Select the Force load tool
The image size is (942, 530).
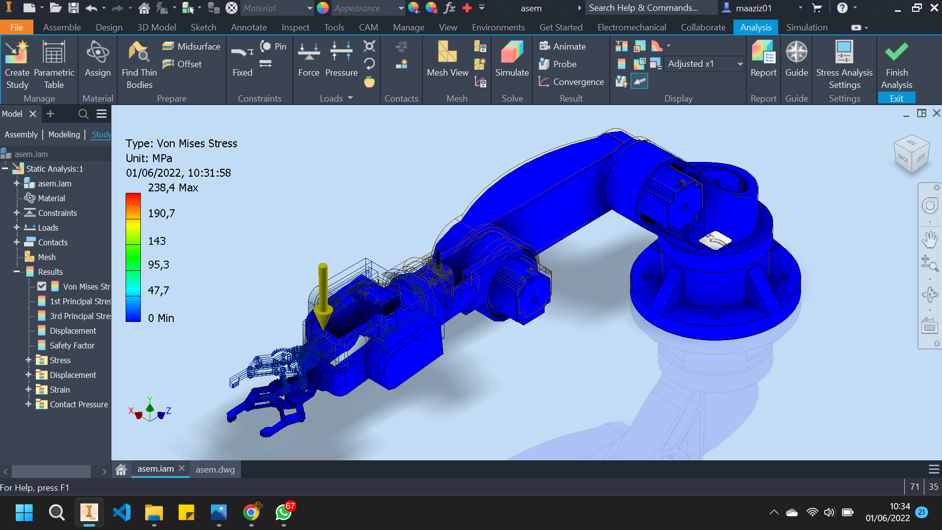(309, 59)
